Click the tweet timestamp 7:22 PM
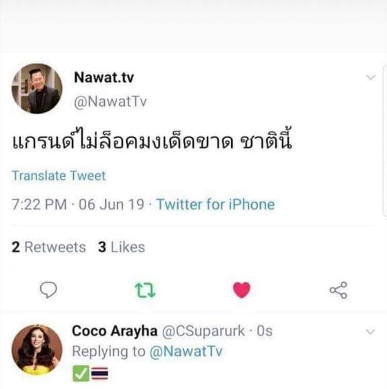This screenshot has width=387, height=389. (39, 204)
